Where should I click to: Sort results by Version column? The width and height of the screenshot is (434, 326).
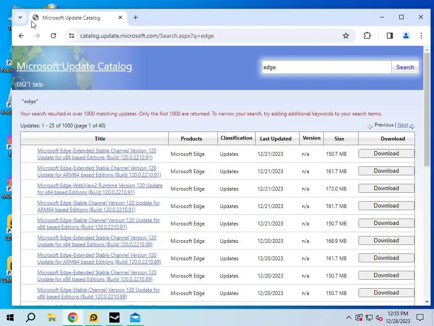312,138
